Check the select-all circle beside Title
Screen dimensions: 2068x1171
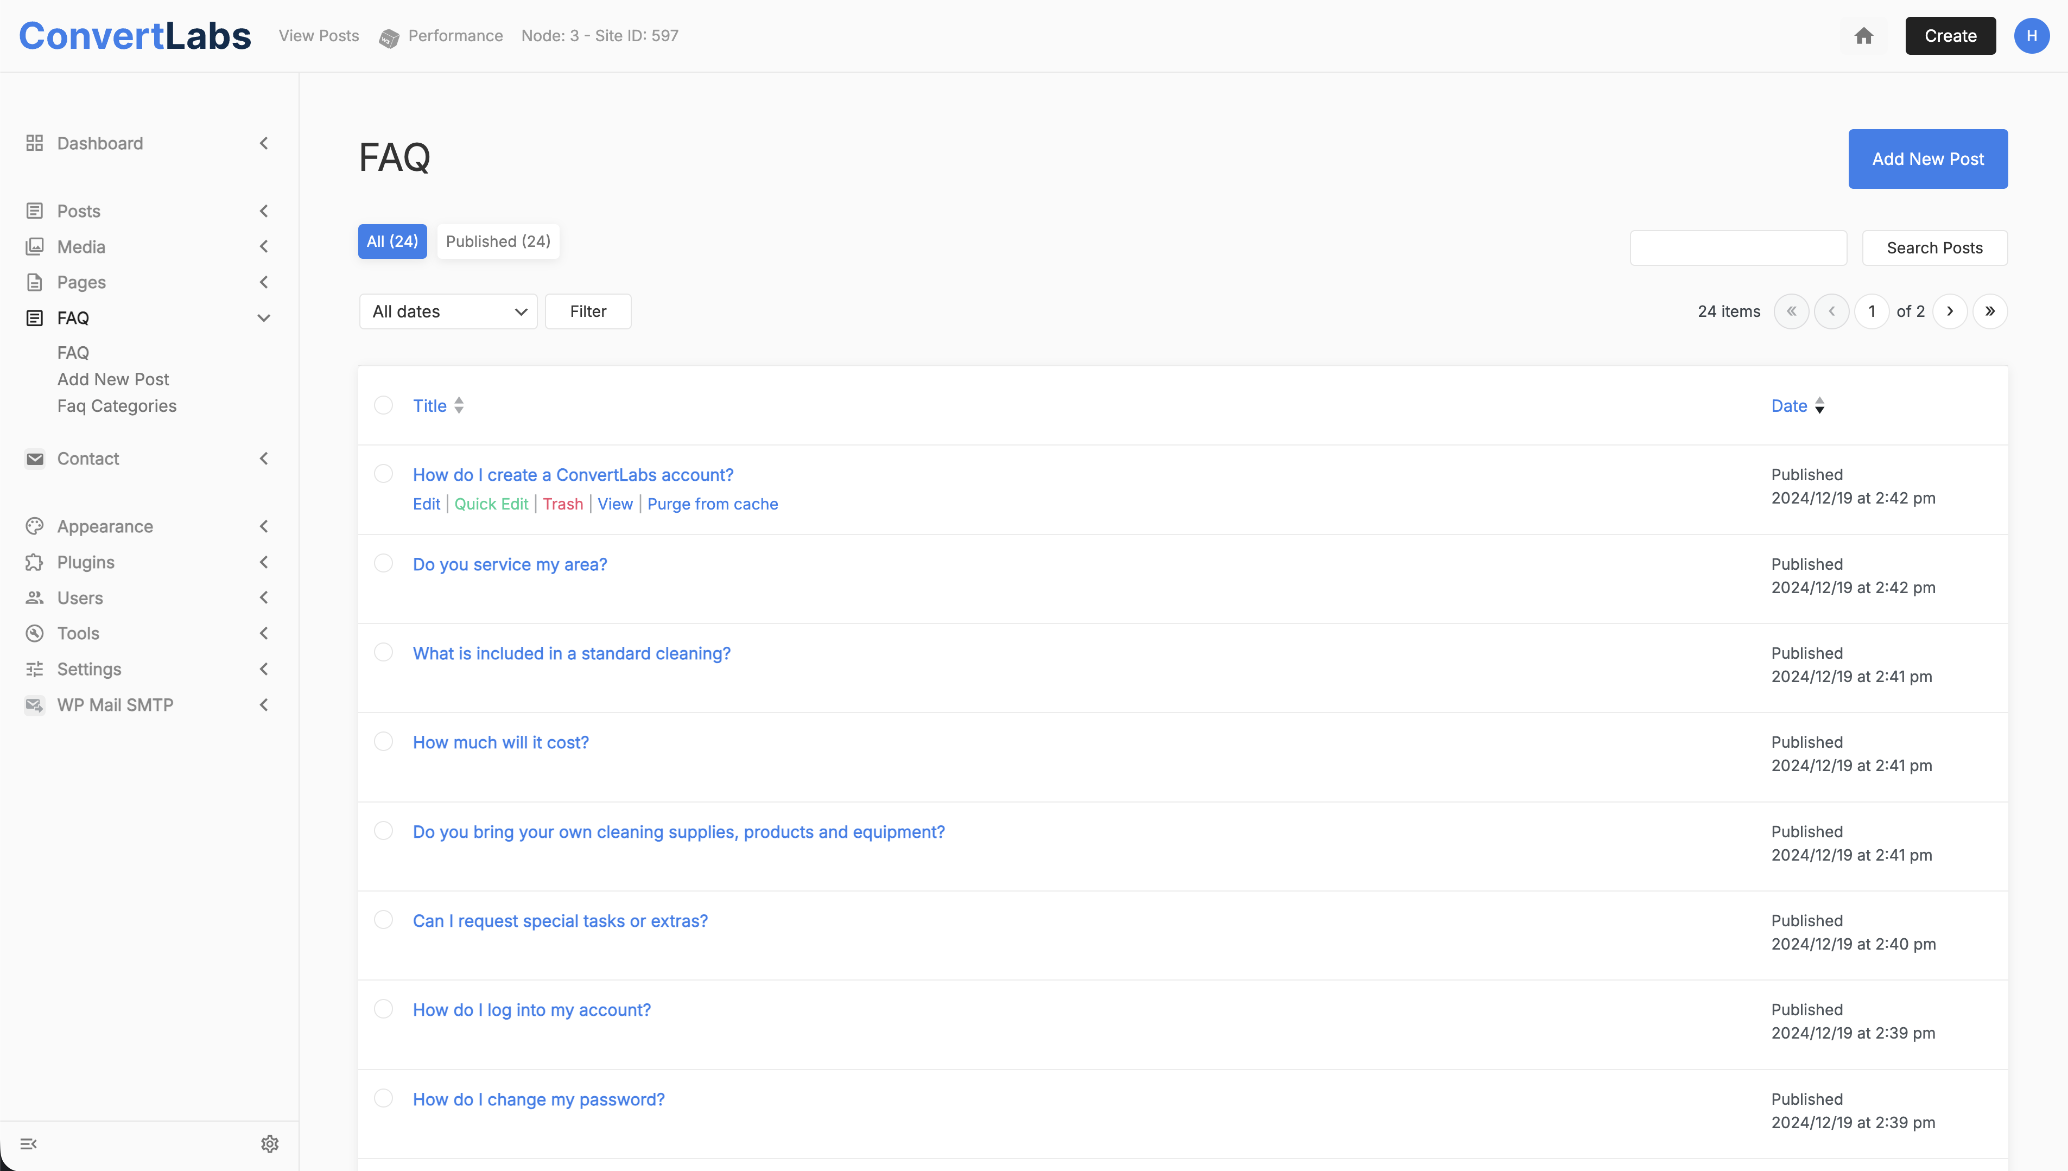tap(384, 405)
